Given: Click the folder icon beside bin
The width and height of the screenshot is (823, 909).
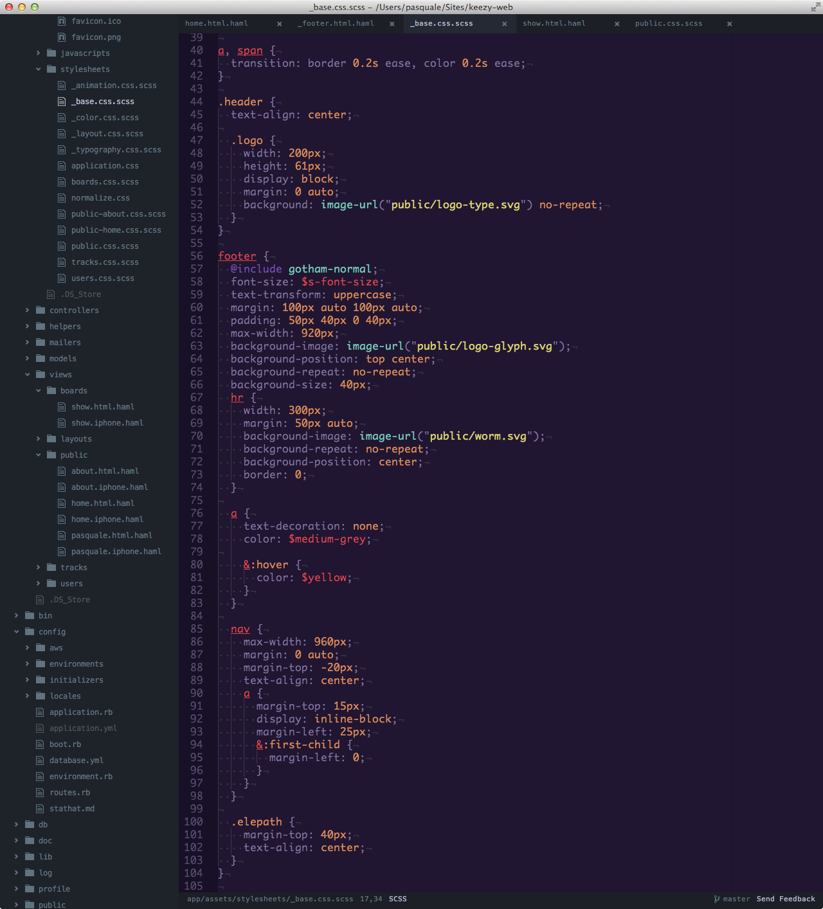Looking at the screenshot, I should click(x=30, y=616).
